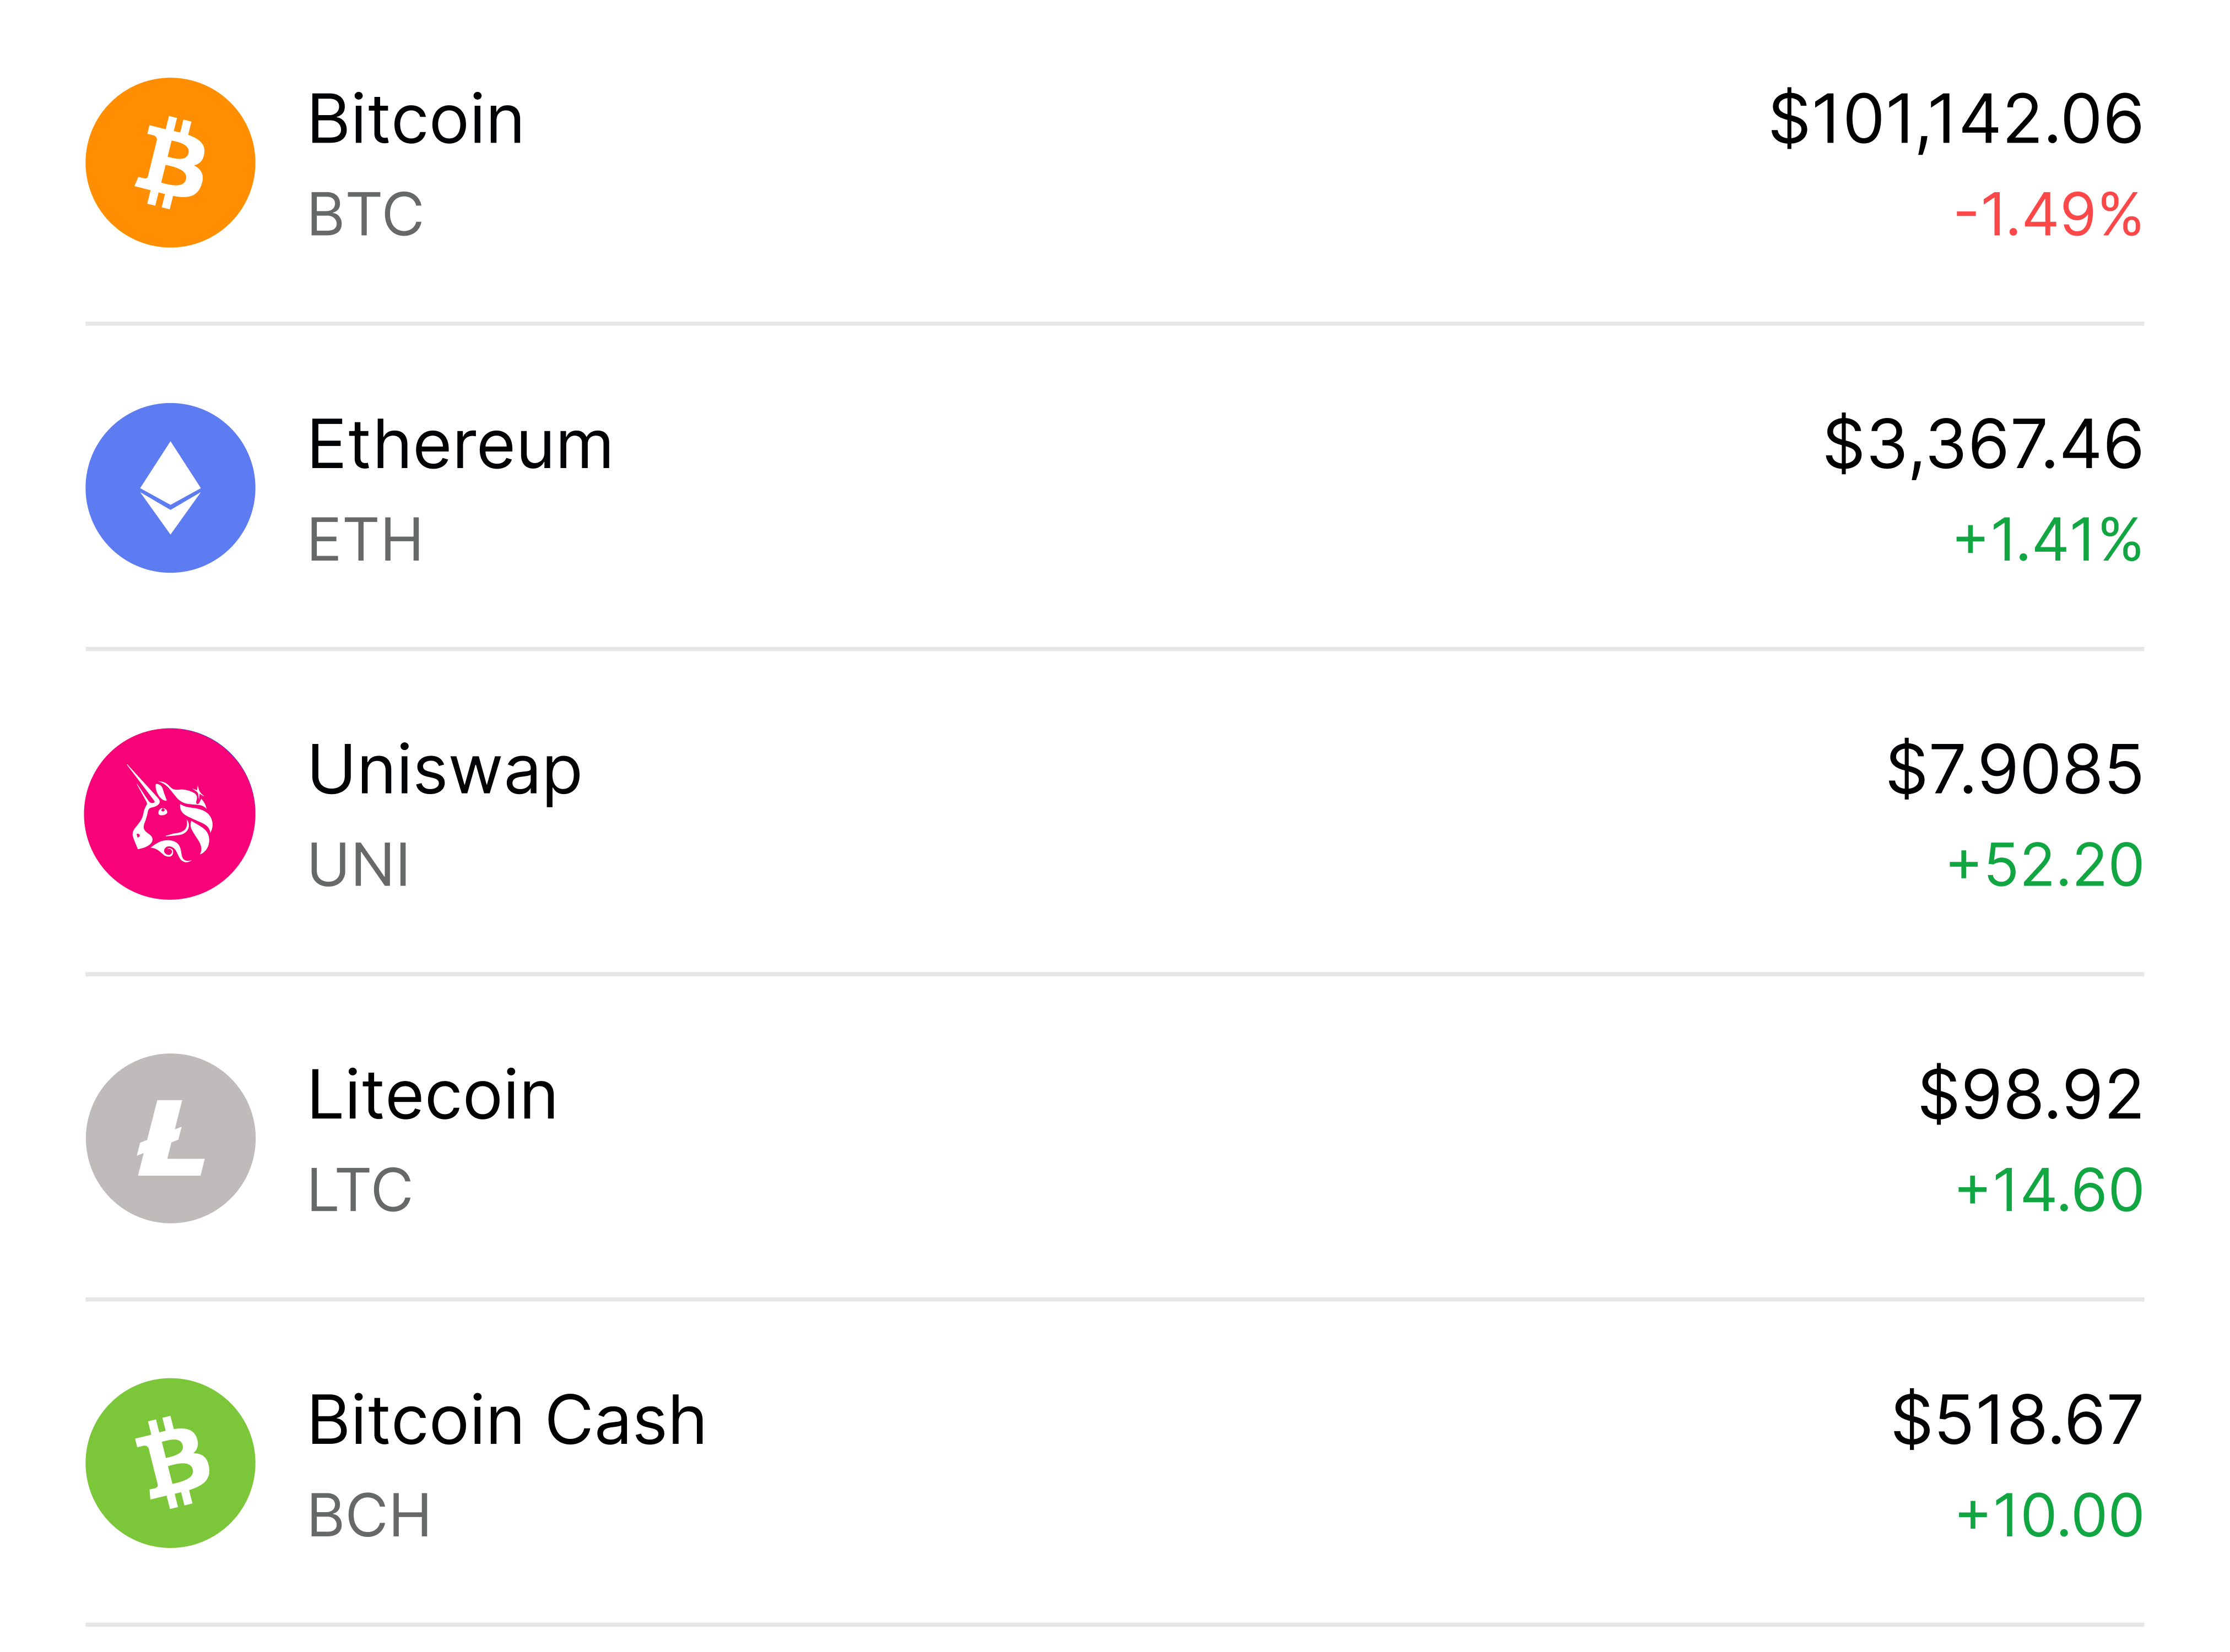Click the LTC ticker symbol
Viewport: 2230px width, 1652px height.
pos(359,1190)
